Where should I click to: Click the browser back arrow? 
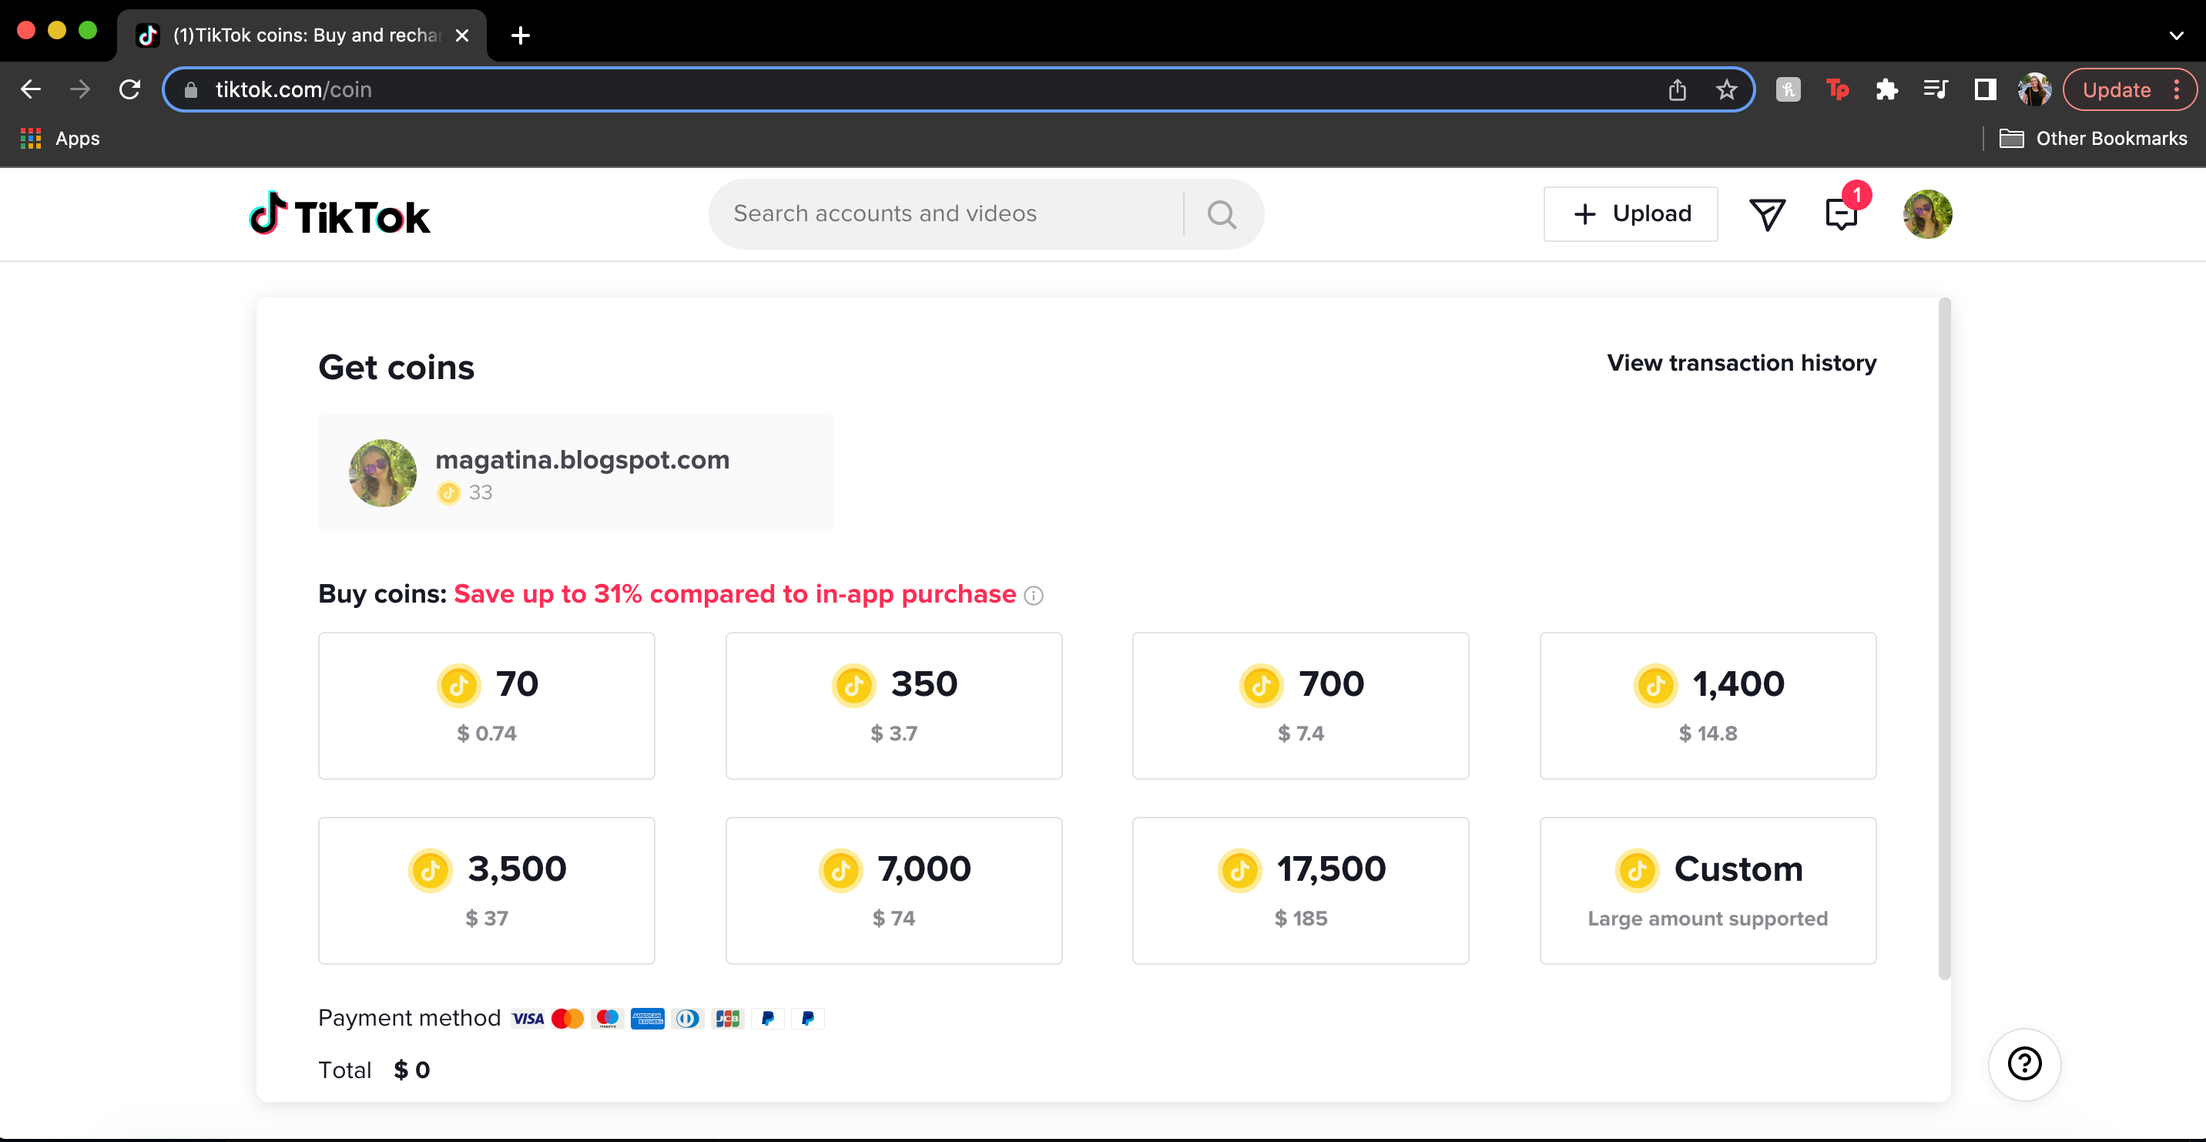(31, 89)
